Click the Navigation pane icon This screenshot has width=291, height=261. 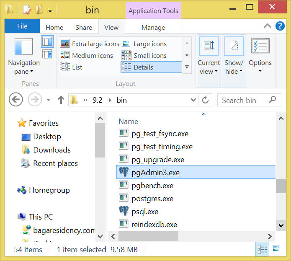click(23, 46)
